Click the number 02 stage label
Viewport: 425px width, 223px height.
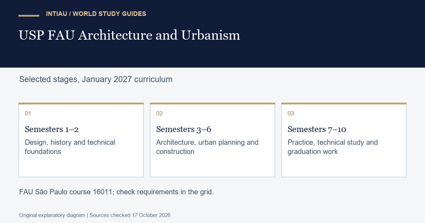pyautogui.click(x=159, y=114)
